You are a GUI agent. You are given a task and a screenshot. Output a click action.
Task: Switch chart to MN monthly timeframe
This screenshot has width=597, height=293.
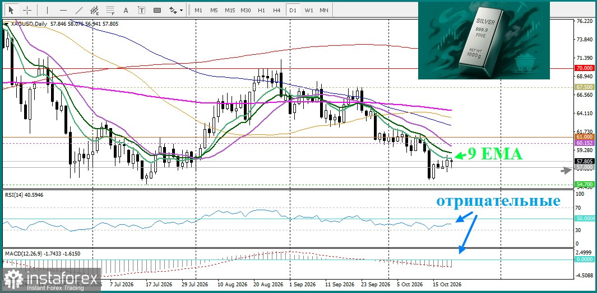[x=324, y=10]
